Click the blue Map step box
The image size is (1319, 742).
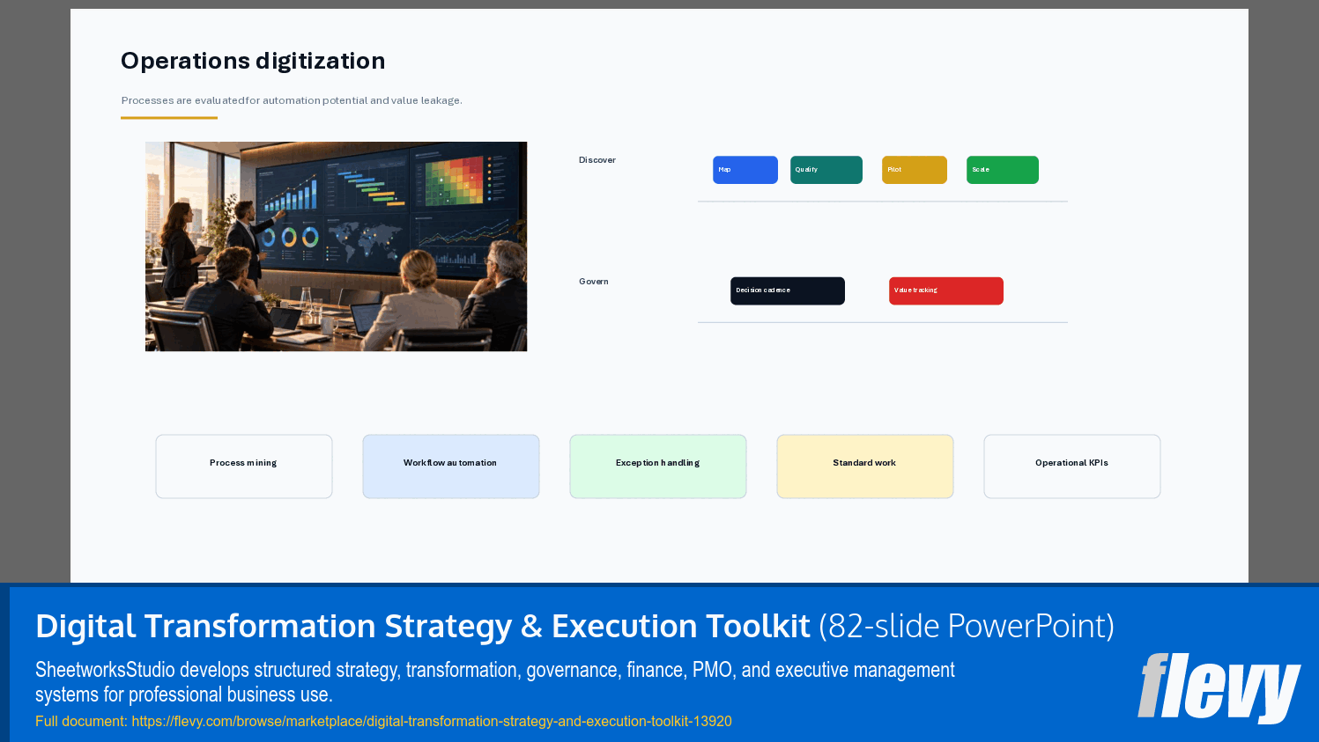(745, 170)
